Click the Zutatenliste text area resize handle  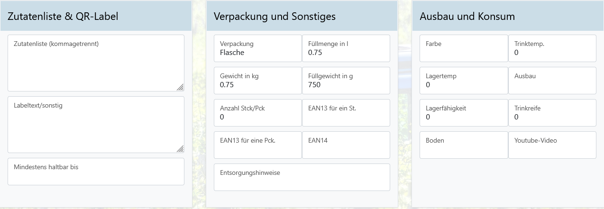(x=181, y=87)
